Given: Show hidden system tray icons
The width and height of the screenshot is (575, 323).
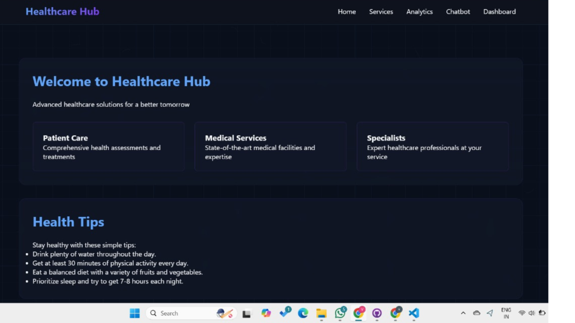Looking at the screenshot, I should pos(463,313).
